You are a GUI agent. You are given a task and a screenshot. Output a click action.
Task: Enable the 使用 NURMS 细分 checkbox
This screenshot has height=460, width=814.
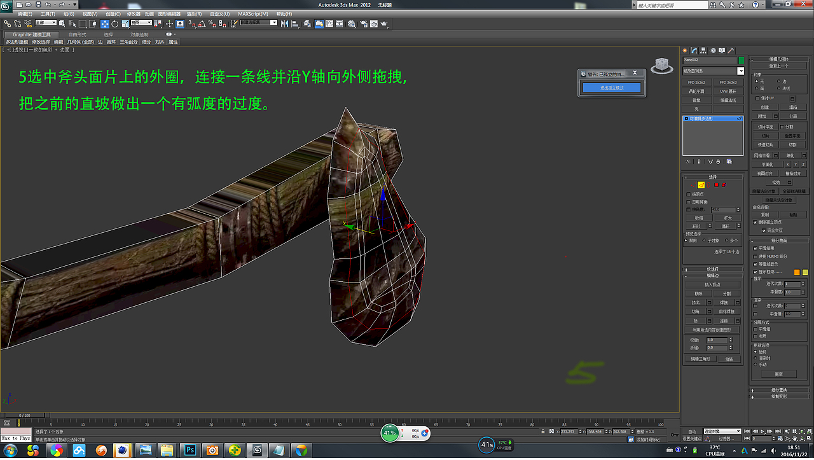pos(755,256)
